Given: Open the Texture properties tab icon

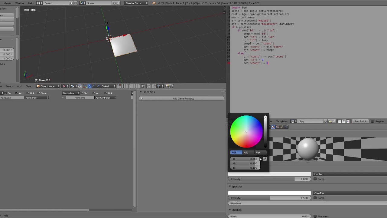Looking at the screenshot, I should point(278,127).
